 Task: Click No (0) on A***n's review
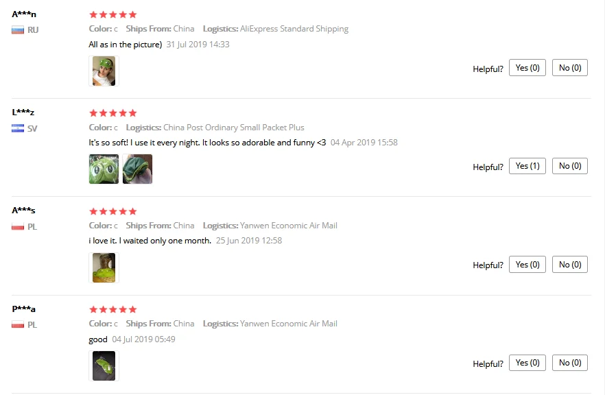pos(570,68)
